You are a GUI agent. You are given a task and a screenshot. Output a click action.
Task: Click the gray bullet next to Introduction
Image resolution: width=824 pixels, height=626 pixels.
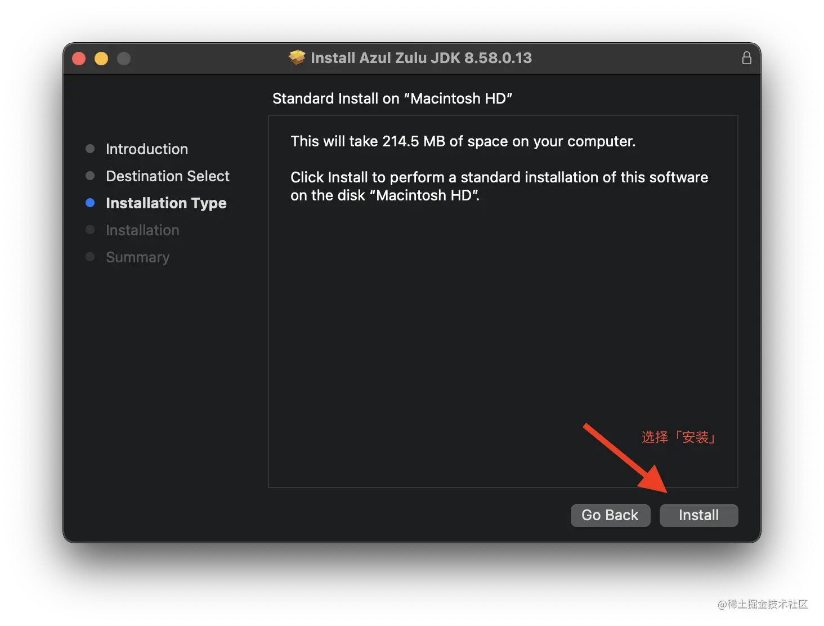[91, 149]
